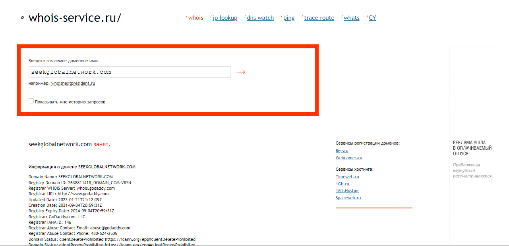This screenshot has height=246, width=509.
Task: Click the 'рассматриваются' advertising link
Action: coord(472,176)
